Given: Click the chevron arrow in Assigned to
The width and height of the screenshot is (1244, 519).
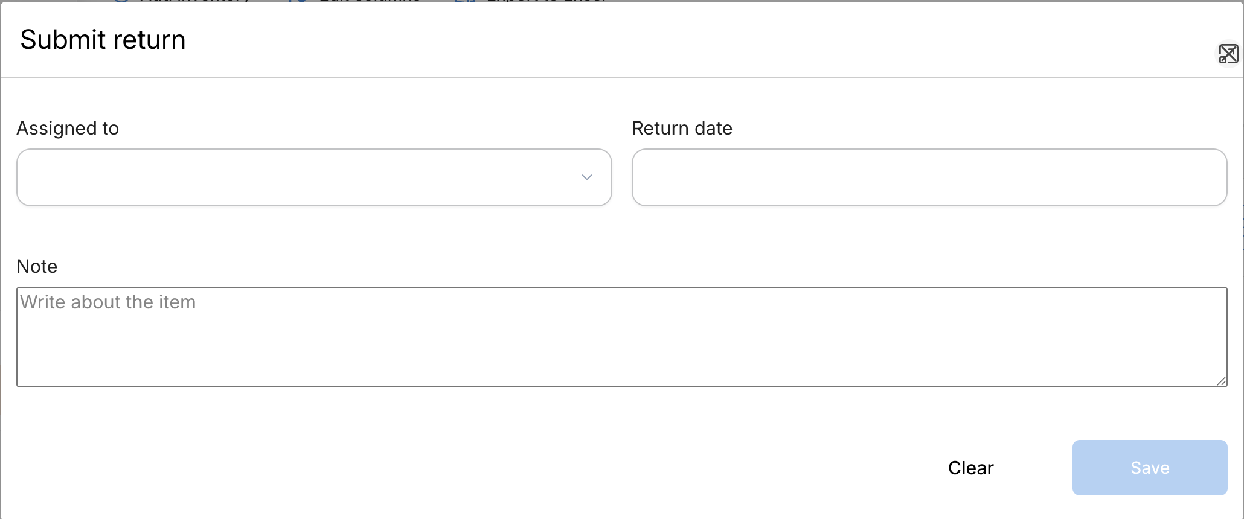Looking at the screenshot, I should (586, 177).
